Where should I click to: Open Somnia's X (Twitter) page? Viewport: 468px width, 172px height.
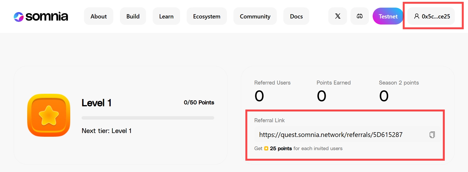(338, 16)
